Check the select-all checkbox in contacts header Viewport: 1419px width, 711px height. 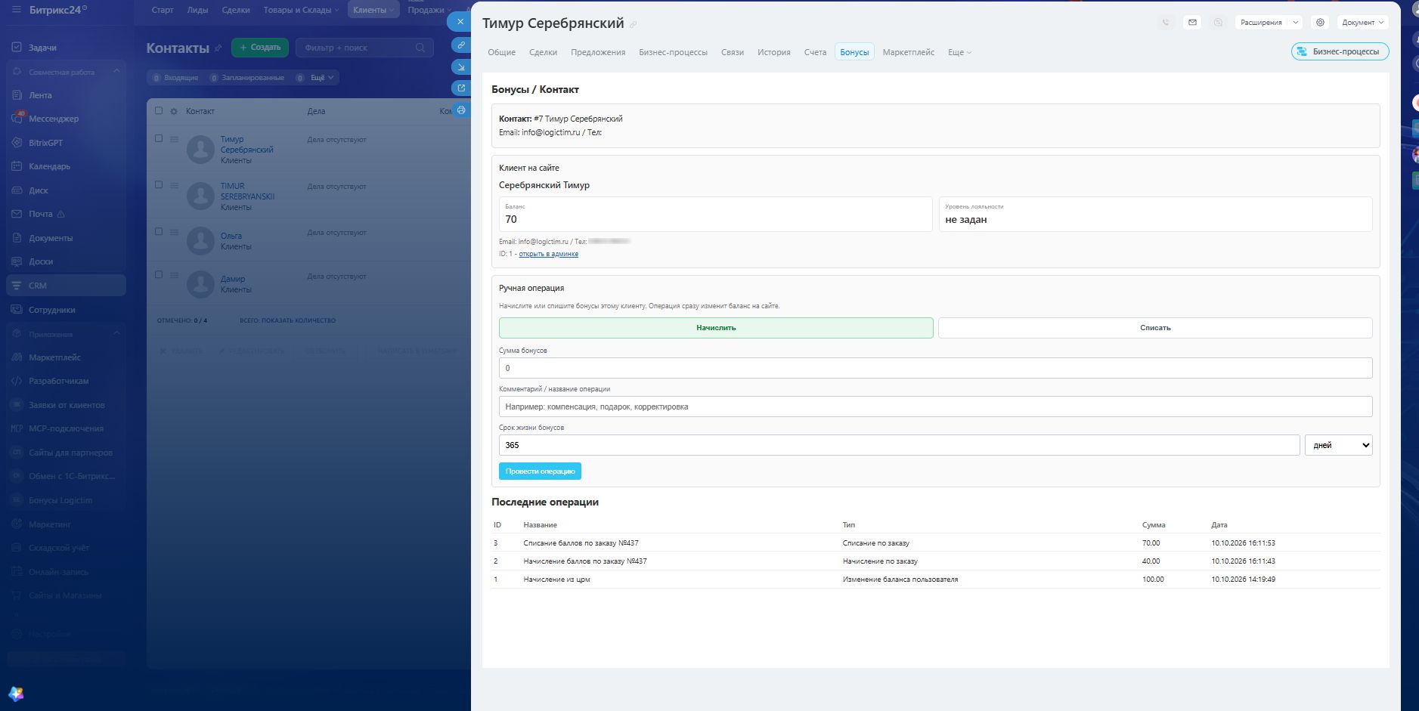click(x=159, y=110)
